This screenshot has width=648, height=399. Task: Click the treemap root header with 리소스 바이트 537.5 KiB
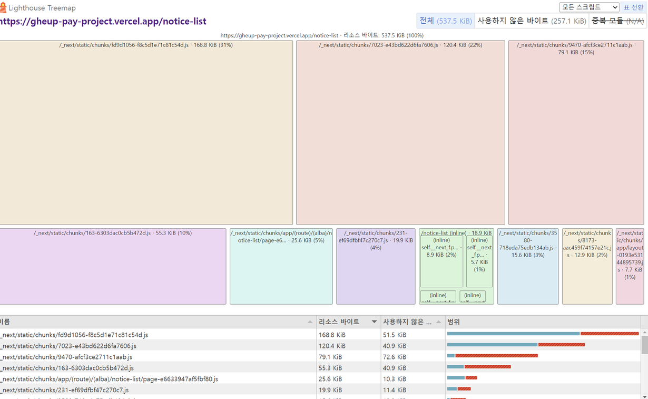322,35
